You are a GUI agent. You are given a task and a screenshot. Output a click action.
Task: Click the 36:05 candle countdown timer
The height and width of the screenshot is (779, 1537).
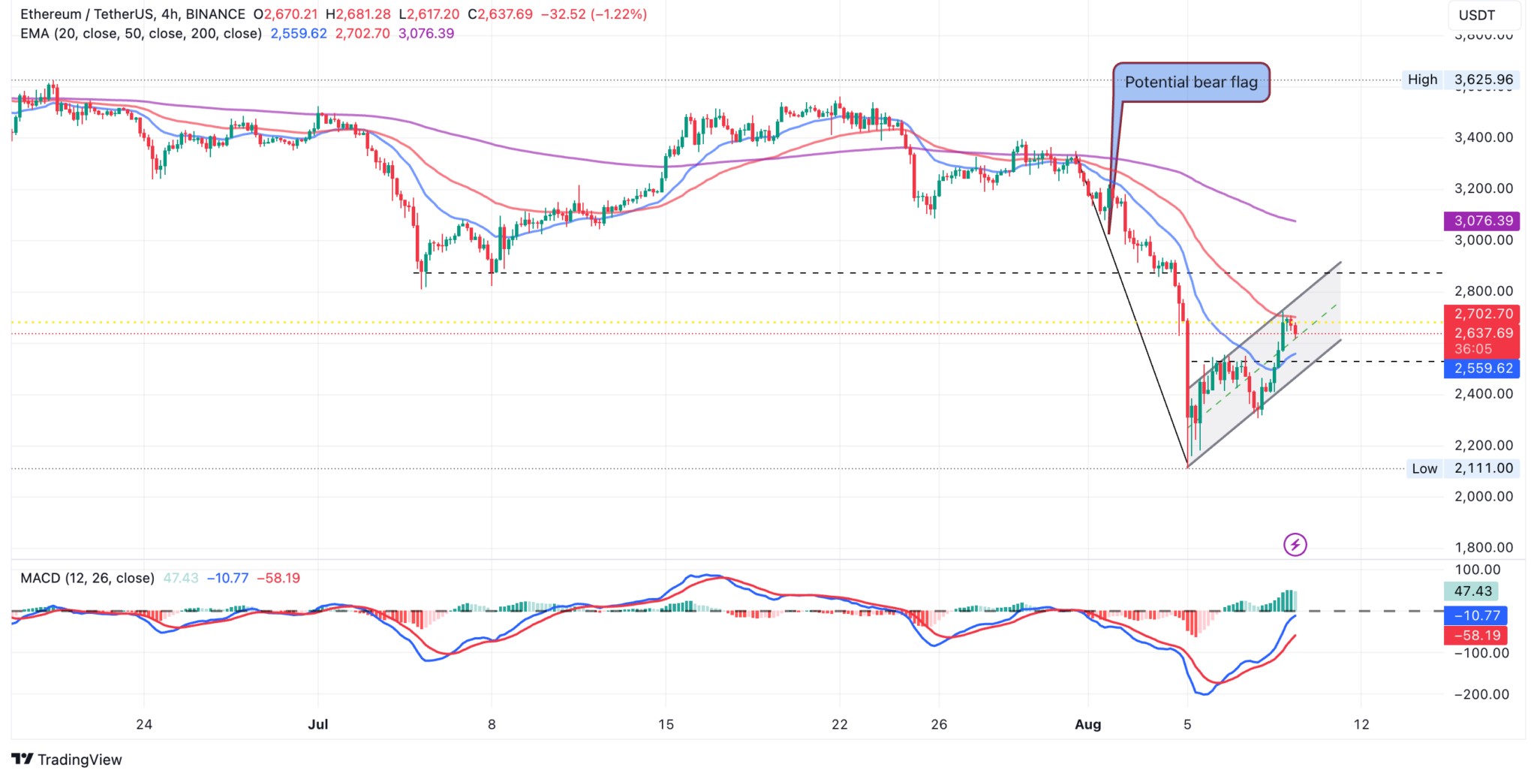click(x=1472, y=350)
